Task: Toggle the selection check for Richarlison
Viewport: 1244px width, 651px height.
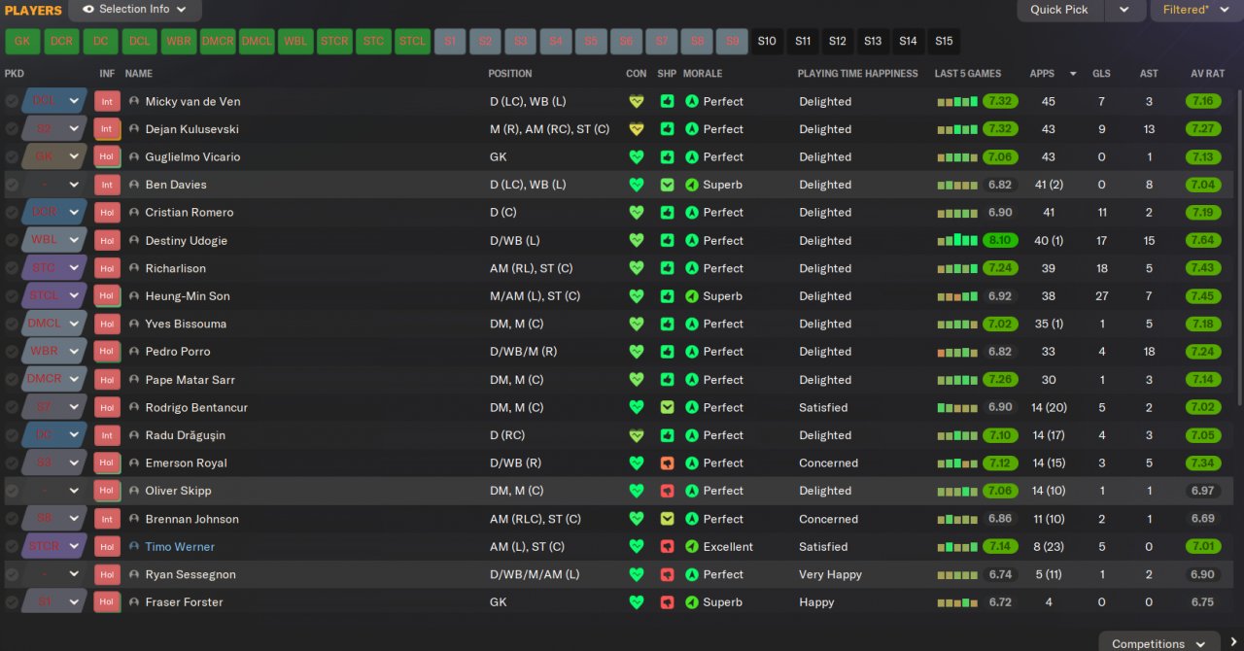Action: (11, 268)
